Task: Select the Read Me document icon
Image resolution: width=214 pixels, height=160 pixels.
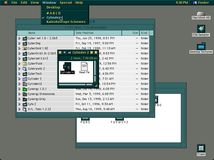Action: 84,66
